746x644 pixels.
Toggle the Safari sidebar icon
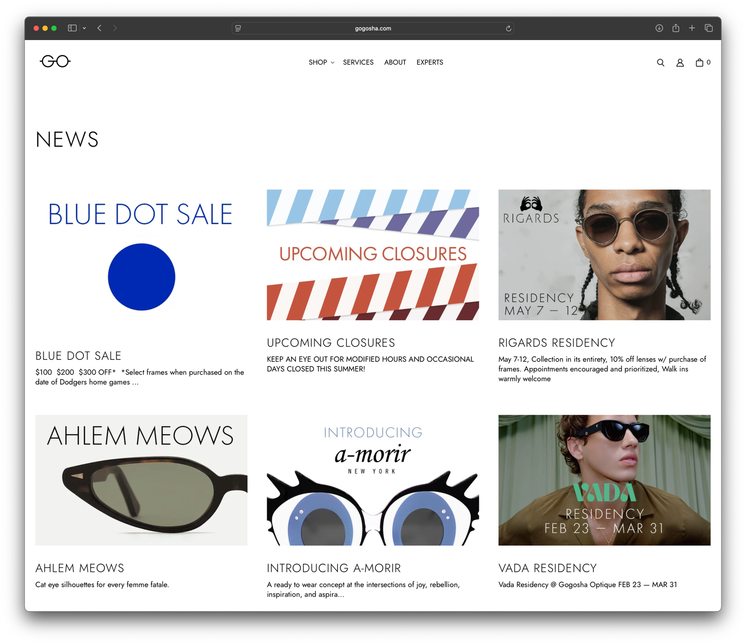(72, 28)
